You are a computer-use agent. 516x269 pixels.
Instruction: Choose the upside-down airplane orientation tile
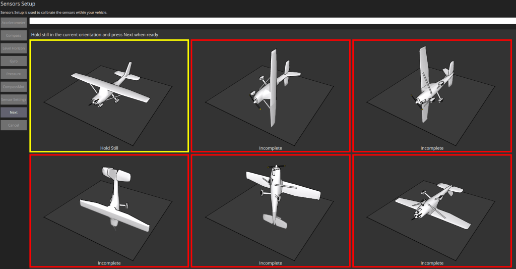pos(432,209)
